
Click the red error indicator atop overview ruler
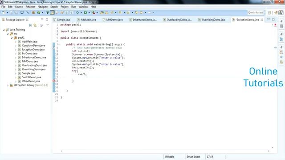[275, 25]
